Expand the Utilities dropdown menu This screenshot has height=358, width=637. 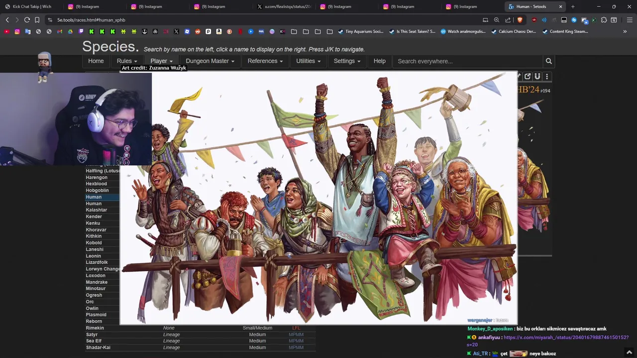click(308, 61)
